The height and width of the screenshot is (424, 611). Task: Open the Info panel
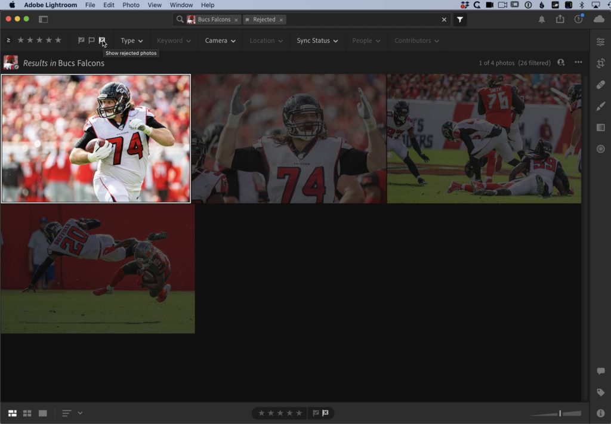(x=600, y=413)
